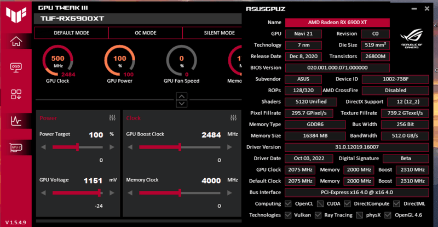
Task: Click the BandWidth value 512.0 GB/s
Action: click(x=405, y=136)
